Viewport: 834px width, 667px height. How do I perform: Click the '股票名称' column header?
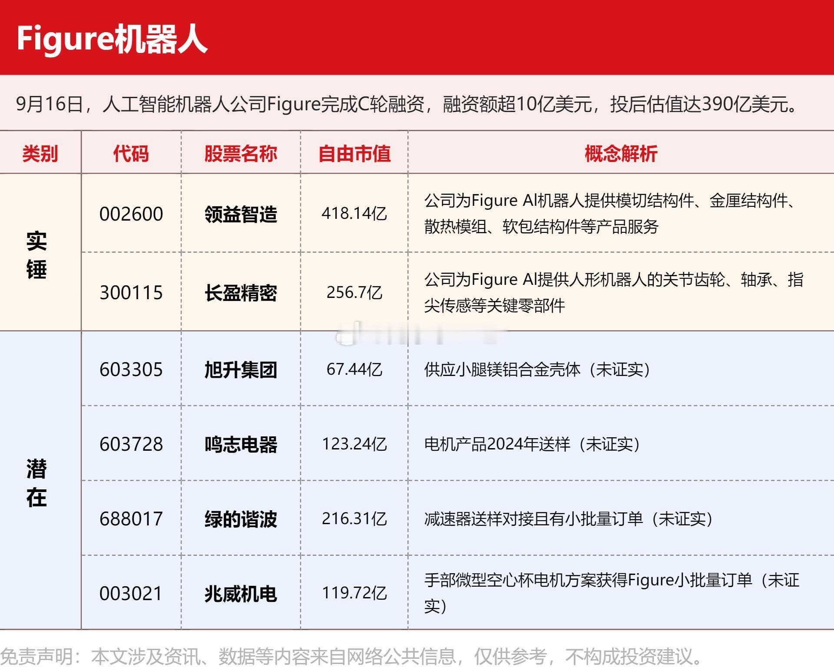241,153
